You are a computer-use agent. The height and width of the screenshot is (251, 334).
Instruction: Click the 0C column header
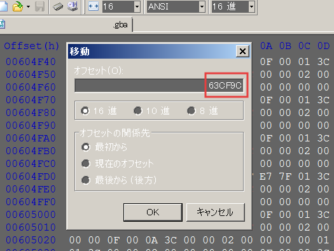pos(304,46)
